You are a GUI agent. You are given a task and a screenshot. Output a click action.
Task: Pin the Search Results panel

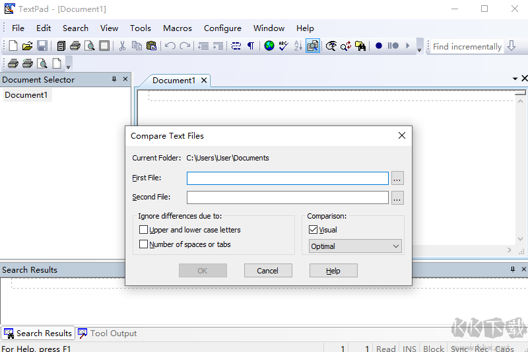[x=513, y=269]
